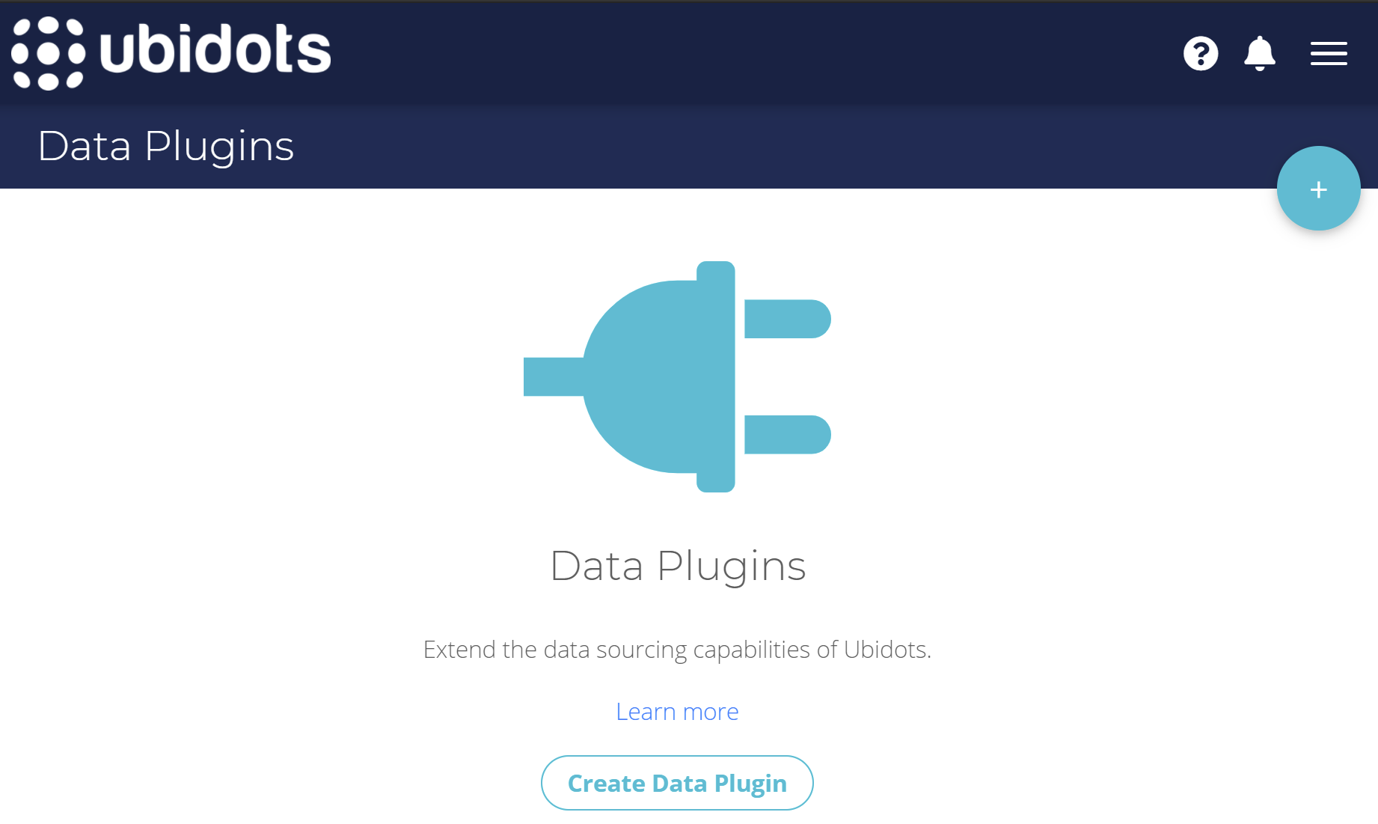The width and height of the screenshot is (1378, 824).
Task: Select the Data Plugins page title in header
Action: (165, 146)
